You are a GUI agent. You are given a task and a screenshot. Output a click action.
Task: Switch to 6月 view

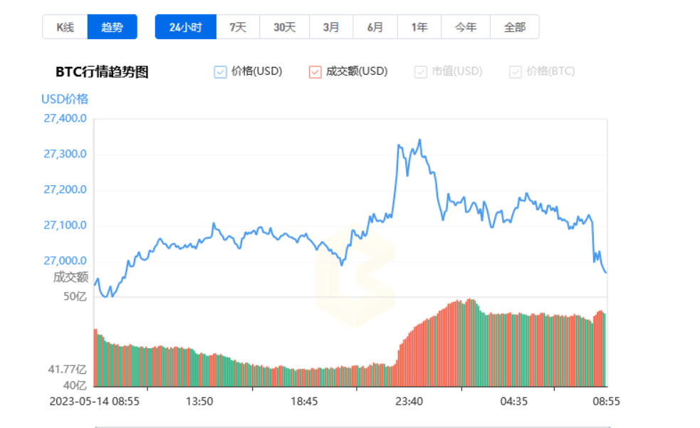375,26
